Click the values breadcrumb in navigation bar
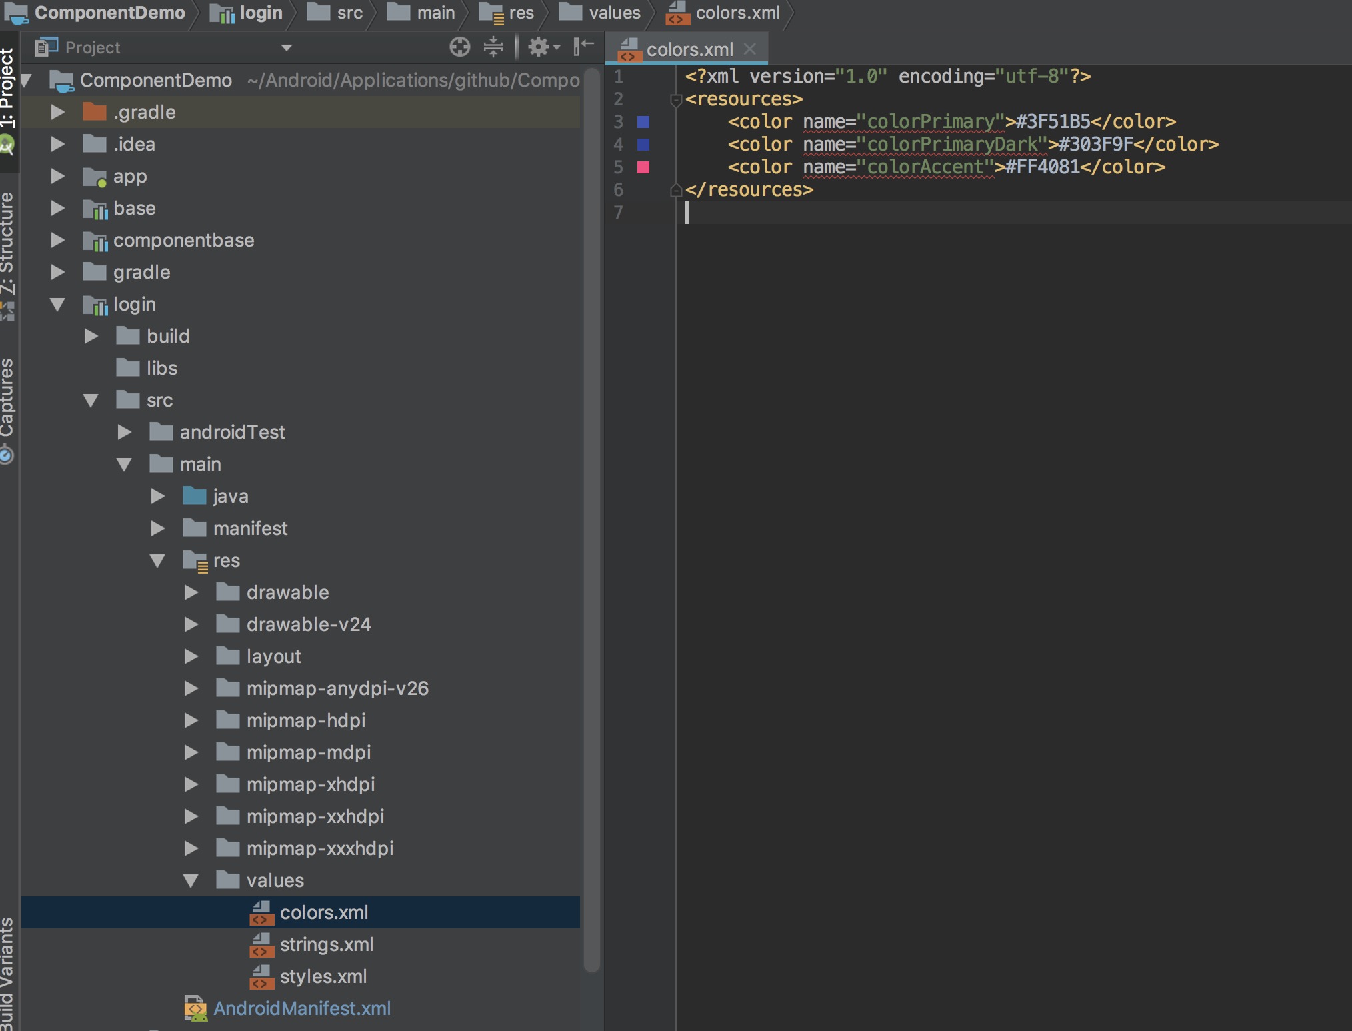The image size is (1352, 1031). pyautogui.click(x=613, y=13)
